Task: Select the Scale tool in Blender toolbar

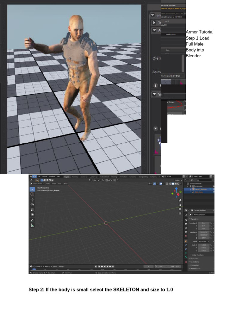Action: [x=32, y=210]
